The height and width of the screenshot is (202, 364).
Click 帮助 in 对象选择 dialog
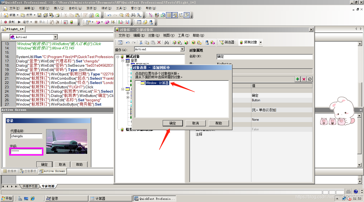coord(219,123)
